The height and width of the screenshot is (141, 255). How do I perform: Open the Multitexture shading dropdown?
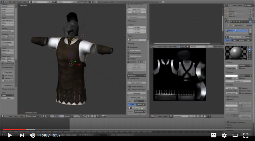tap(136, 76)
